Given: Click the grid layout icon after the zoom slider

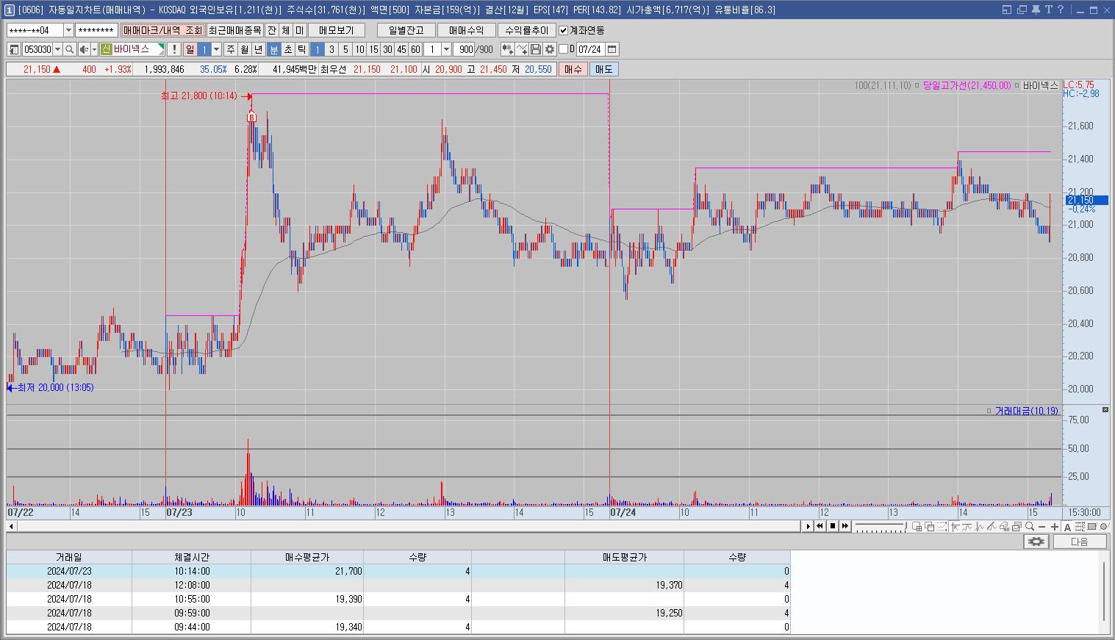Looking at the screenshot, I should coord(917,526).
